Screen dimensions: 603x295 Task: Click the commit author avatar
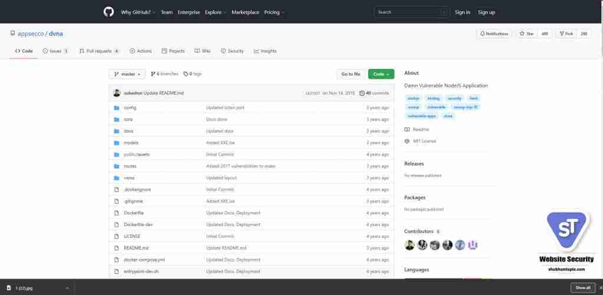pos(117,93)
